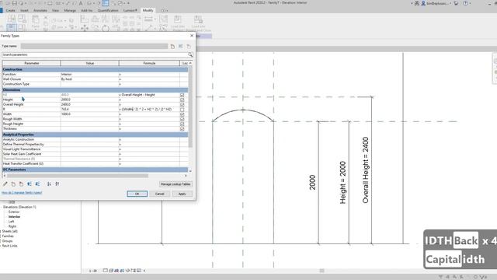This screenshot has width=497, height=280.
Task: Toggle the Lock checkbox for H2 parameter
Action: (182, 95)
